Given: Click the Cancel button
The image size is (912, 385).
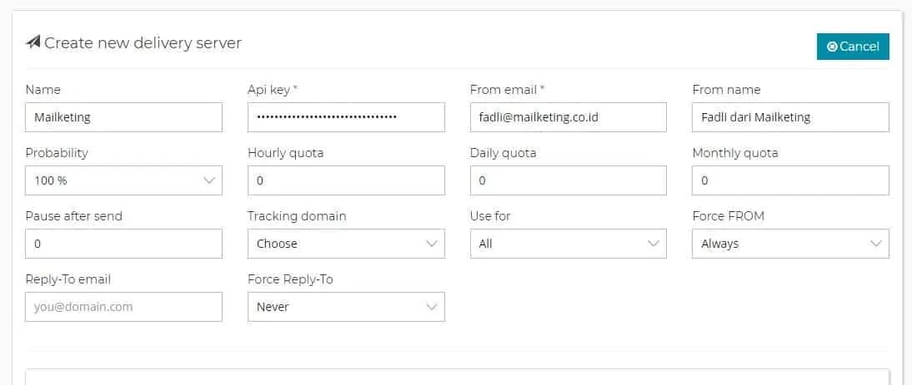Looking at the screenshot, I should pyautogui.click(x=853, y=47).
